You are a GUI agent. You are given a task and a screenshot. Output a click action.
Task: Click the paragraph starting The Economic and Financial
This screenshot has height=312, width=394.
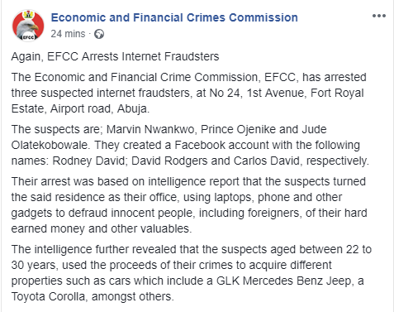tap(189, 93)
